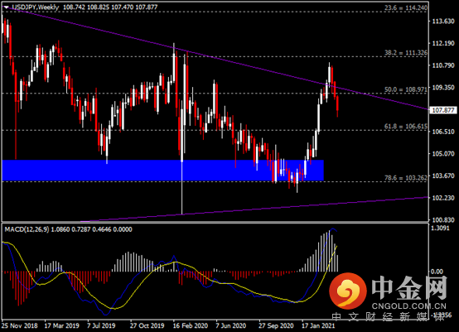Select the 17 Jan 2021 date marker
Image resolution: width=459 pixels, height=332 pixels.
(x=318, y=325)
